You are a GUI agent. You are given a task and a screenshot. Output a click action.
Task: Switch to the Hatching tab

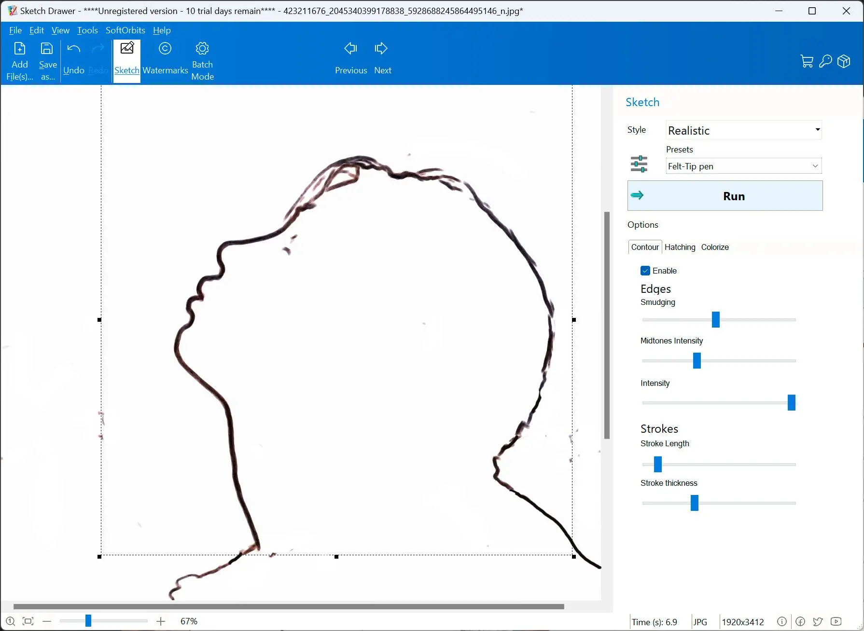[680, 247]
